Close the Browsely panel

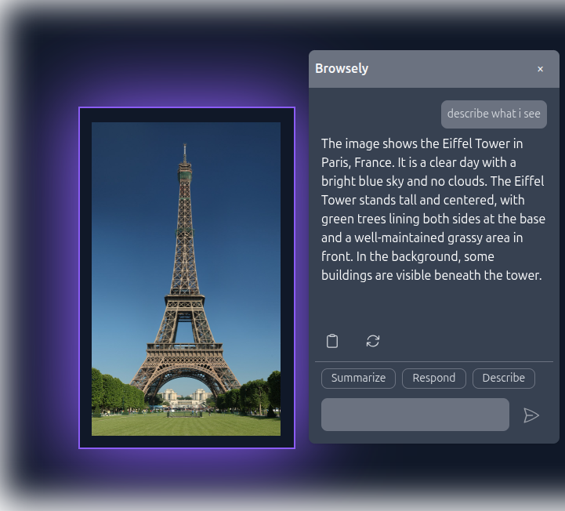[x=540, y=69]
